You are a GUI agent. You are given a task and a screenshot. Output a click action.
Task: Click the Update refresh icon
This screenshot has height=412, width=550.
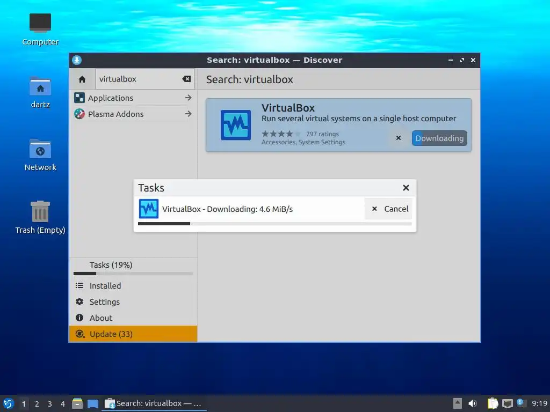[x=80, y=334]
